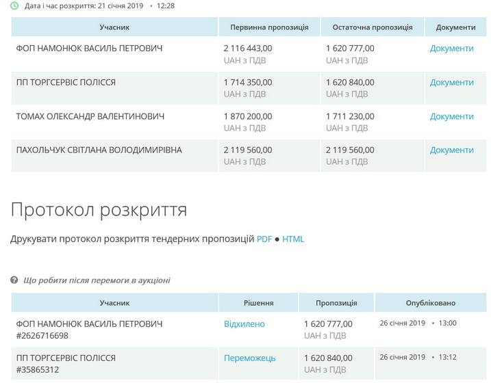Open the Переможець decision link

[x=249, y=358]
